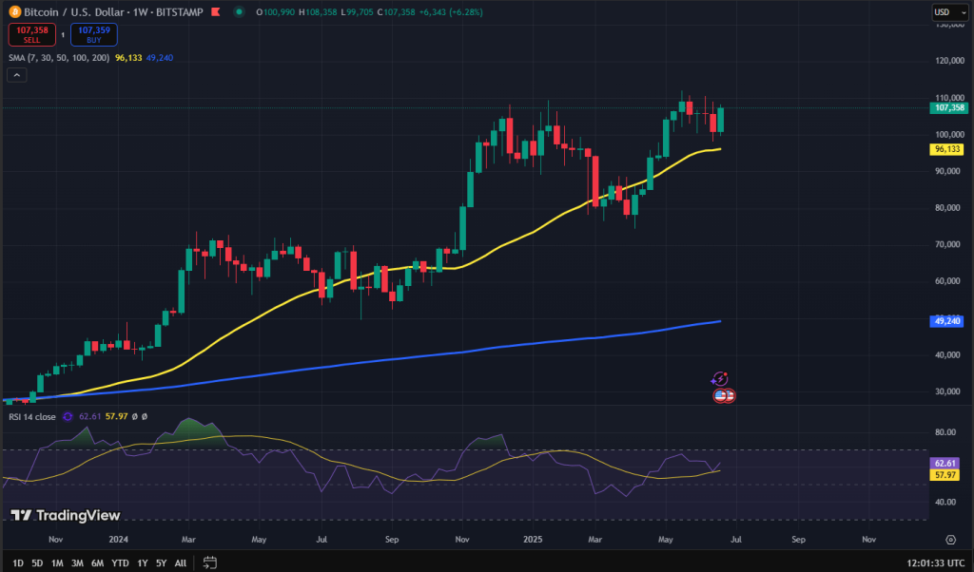This screenshot has height=572, width=974.
Task: Click the 80.00 level on the RSI scale
Action: (945, 432)
